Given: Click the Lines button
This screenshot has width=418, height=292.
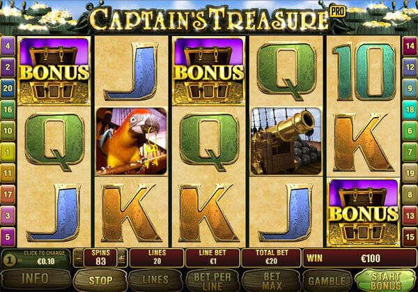Looking at the screenshot, I should point(155,280).
